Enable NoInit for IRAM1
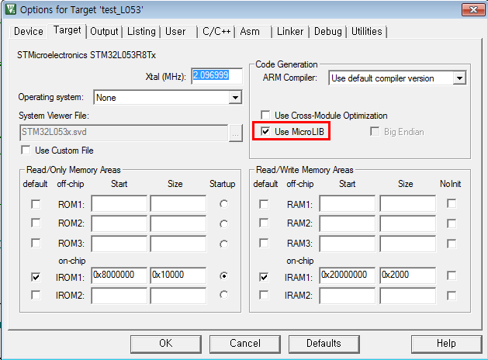488x360 pixels. pyautogui.click(x=452, y=275)
